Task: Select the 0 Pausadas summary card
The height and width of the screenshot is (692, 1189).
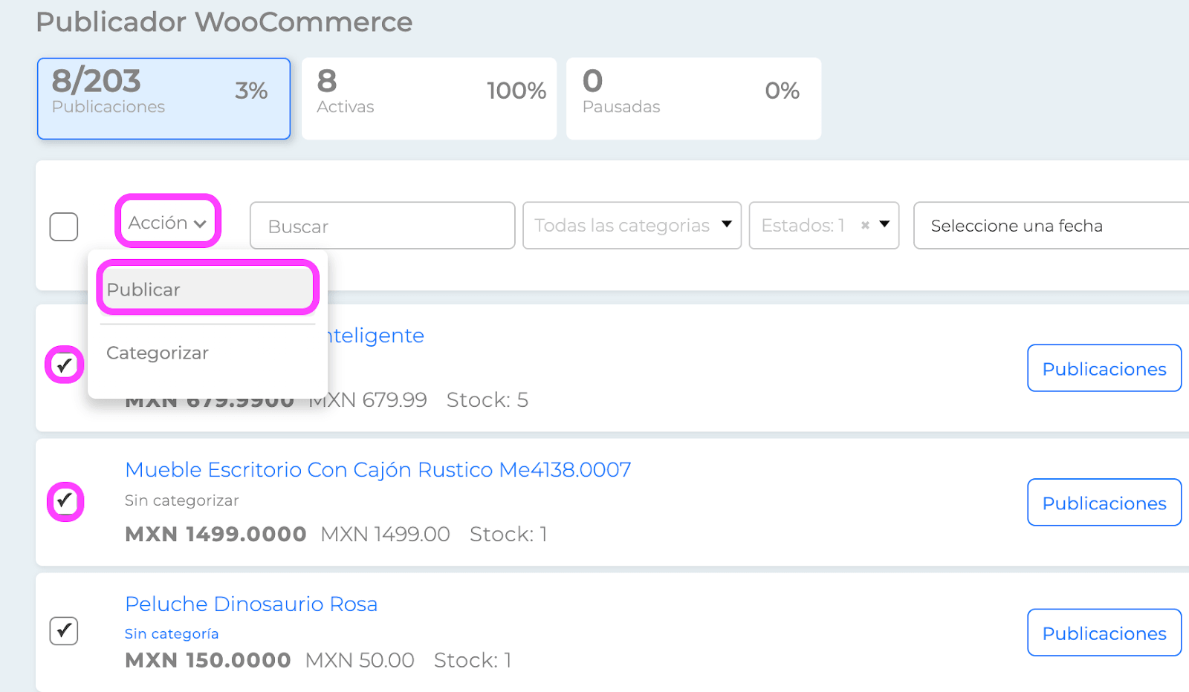Action: tap(693, 99)
